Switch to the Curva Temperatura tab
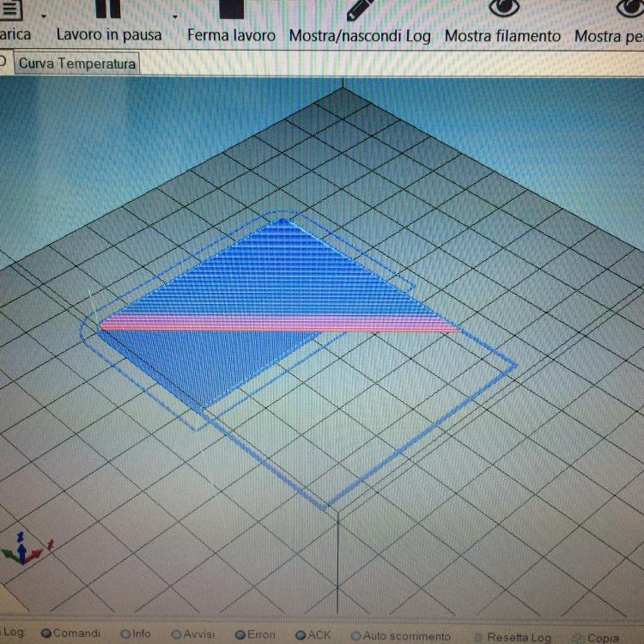 77,64
